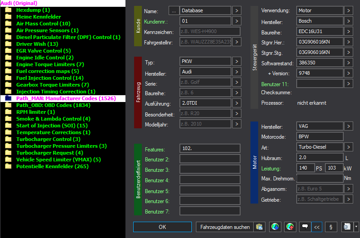Open the Verwendung Motor arrow button
Image resolution: width=360 pixels, height=238 pixels.
pos(349,10)
